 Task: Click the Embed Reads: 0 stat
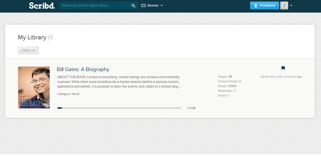pyautogui.click(x=229, y=81)
